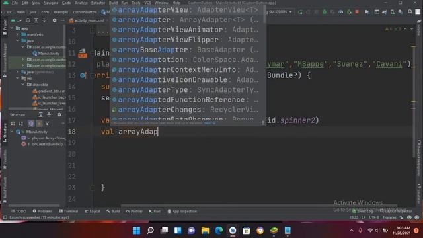Expand the java (generated) folder

(x=18, y=72)
